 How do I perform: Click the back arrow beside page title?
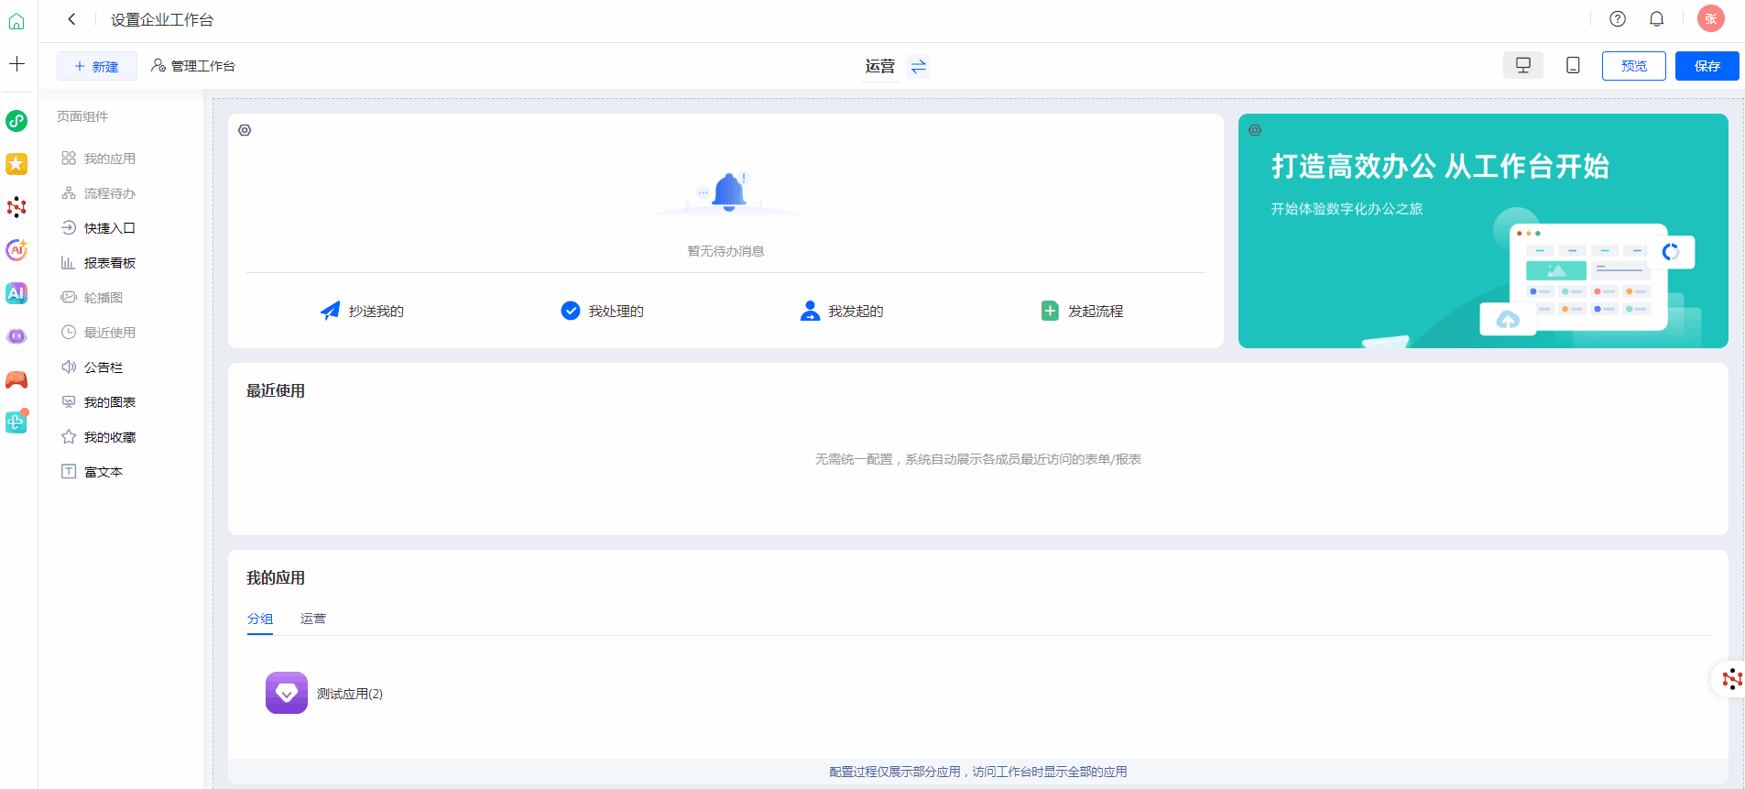tap(71, 19)
